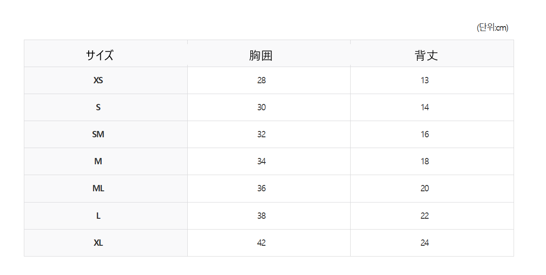Select the ML size row label
The image size is (546, 275).
click(98, 189)
